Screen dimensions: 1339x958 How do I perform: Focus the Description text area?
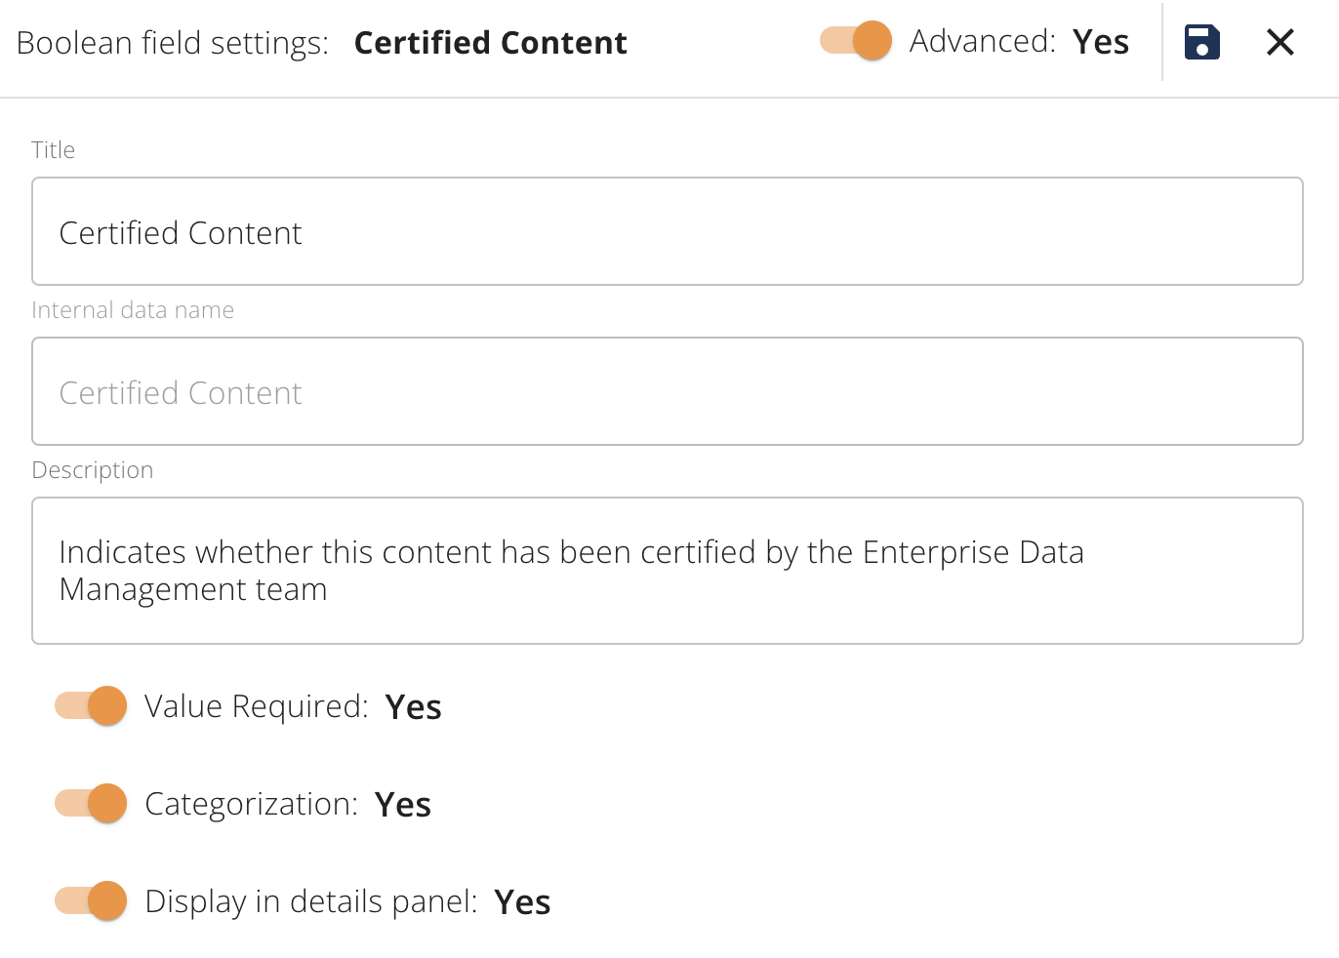click(x=668, y=571)
